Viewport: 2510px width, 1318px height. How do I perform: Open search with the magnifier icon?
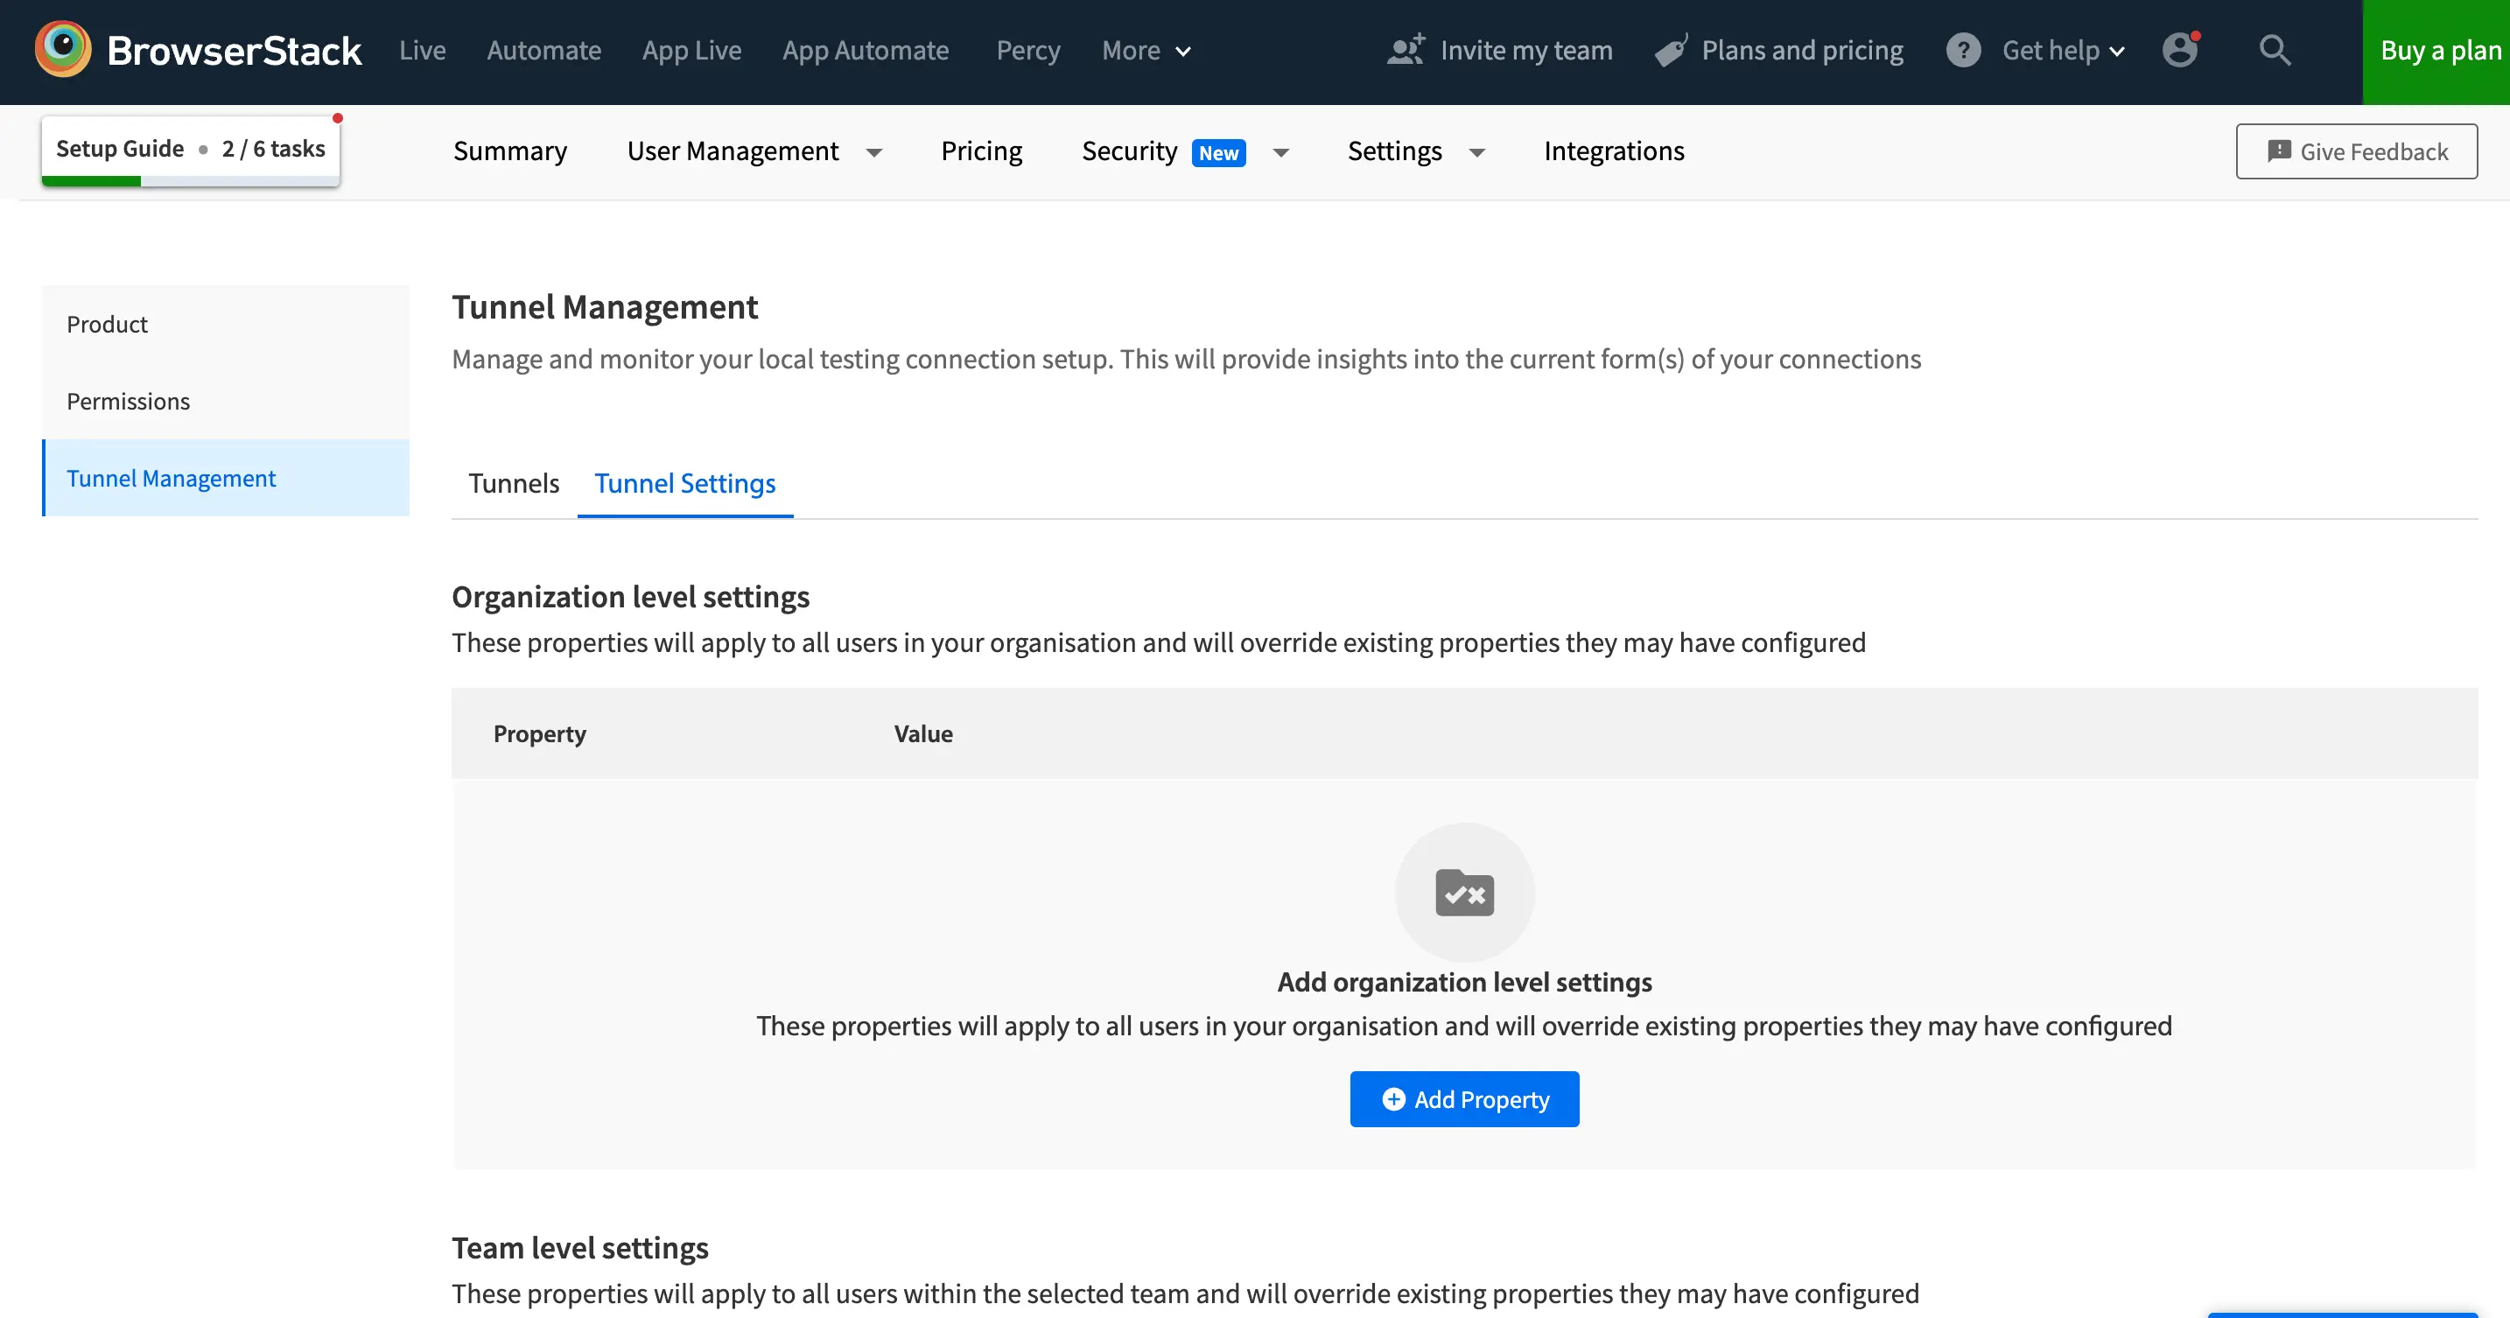coord(2275,50)
